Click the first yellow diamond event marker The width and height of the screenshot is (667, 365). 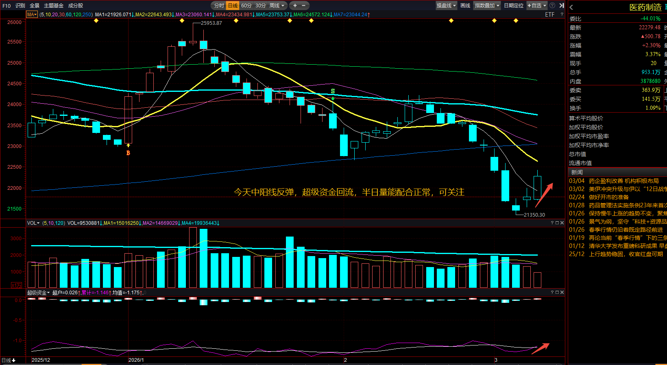(96, 20)
